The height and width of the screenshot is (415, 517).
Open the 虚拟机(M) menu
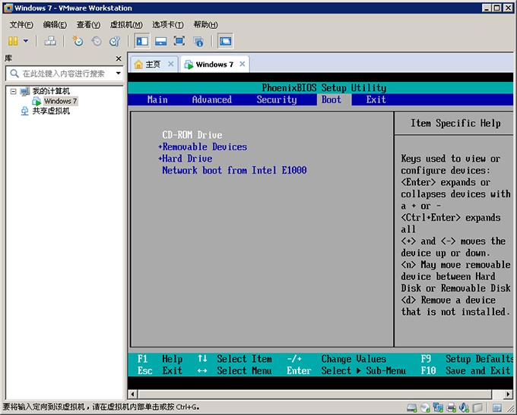126,25
